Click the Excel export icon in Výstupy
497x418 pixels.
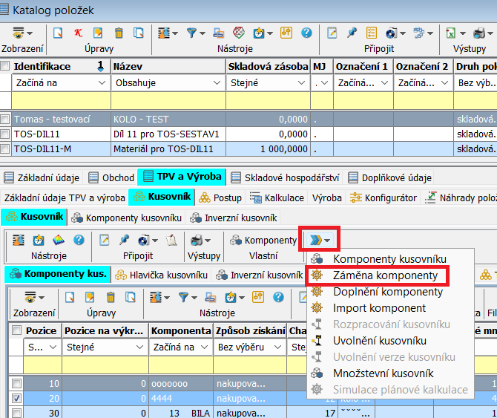pyautogui.click(x=451, y=33)
